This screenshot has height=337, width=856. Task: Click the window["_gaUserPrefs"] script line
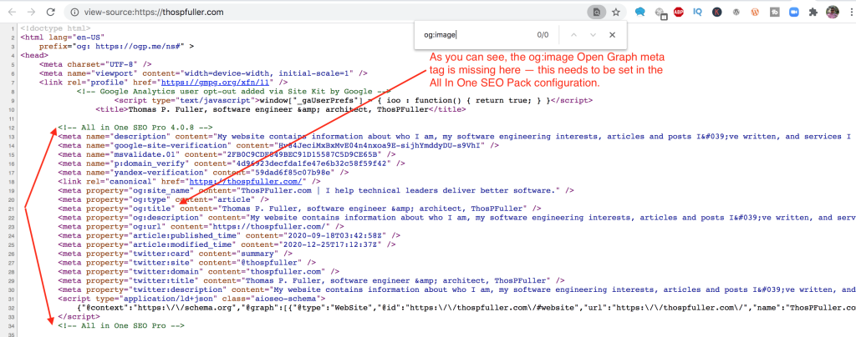(354, 100)
